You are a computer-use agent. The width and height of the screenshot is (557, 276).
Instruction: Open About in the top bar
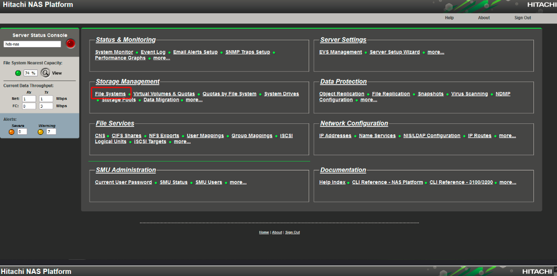pos(484,18)
